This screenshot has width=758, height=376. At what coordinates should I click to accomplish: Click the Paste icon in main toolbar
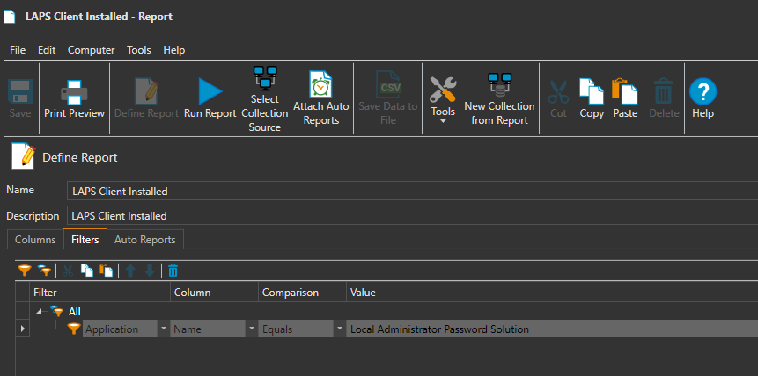(625, 91)
